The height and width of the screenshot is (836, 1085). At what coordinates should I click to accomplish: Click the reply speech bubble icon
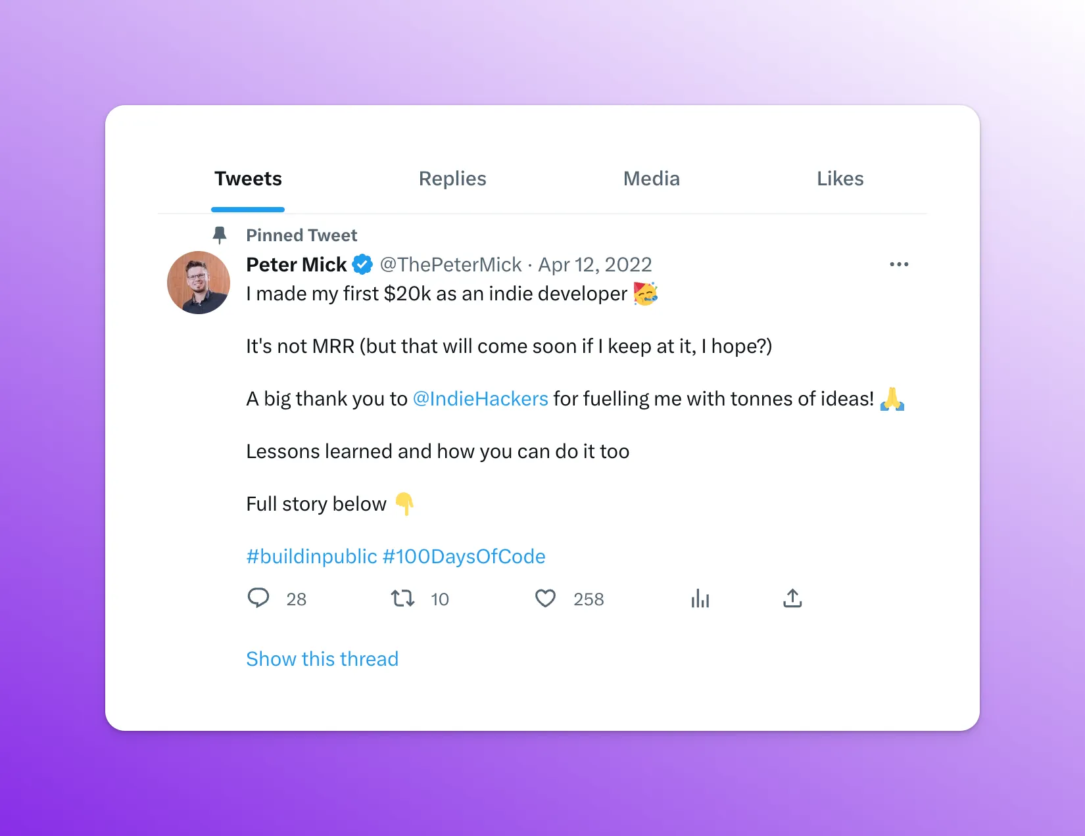click(258, 598)
